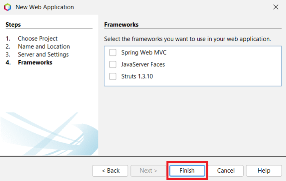Viewport: 286px width, 181px height.
Task: Click the Steps panel heading
Action: click(13, 24)
